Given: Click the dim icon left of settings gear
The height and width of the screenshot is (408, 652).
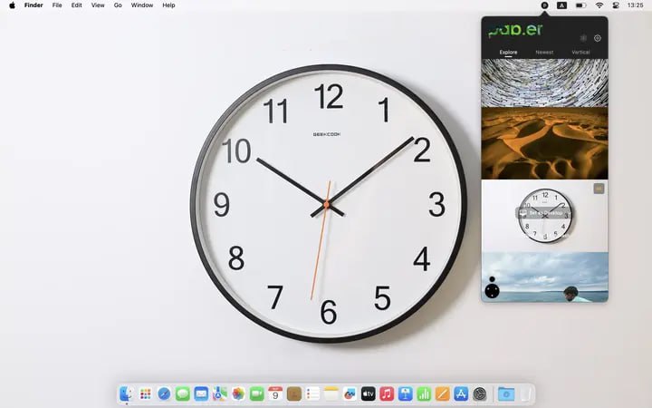Looking at the screenshot, I should [x=583, y=38].
